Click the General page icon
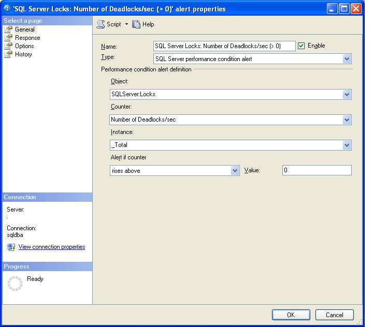 (8, 29)
